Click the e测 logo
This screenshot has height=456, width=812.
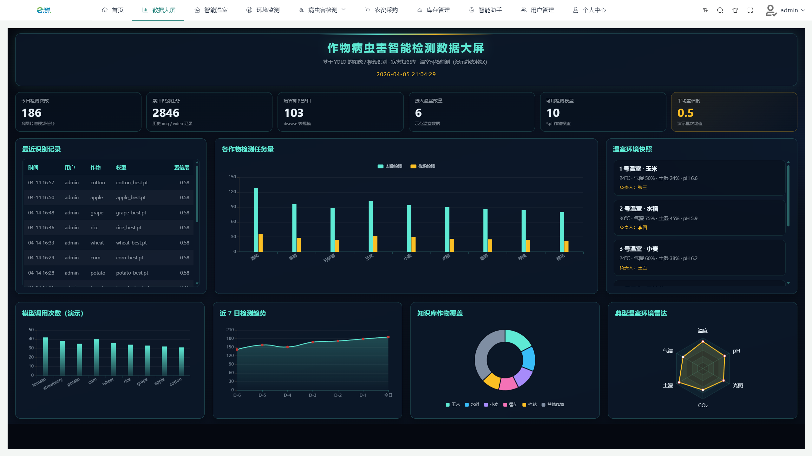click(44, 10)
